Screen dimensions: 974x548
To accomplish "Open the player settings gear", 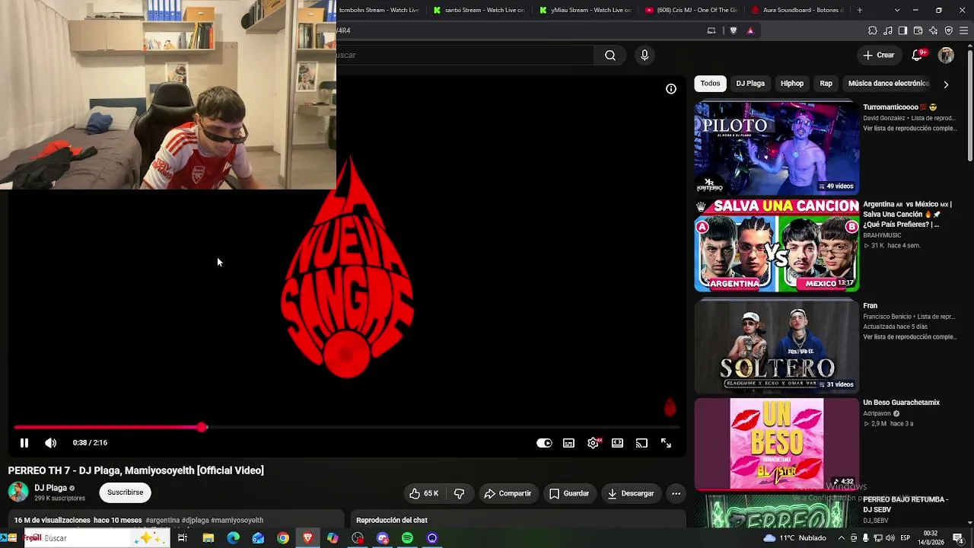I will 593,443.
